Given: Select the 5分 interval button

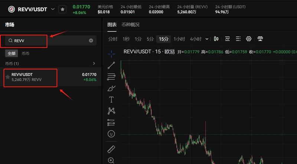Looking at the screenshot, I should point(150,39).
